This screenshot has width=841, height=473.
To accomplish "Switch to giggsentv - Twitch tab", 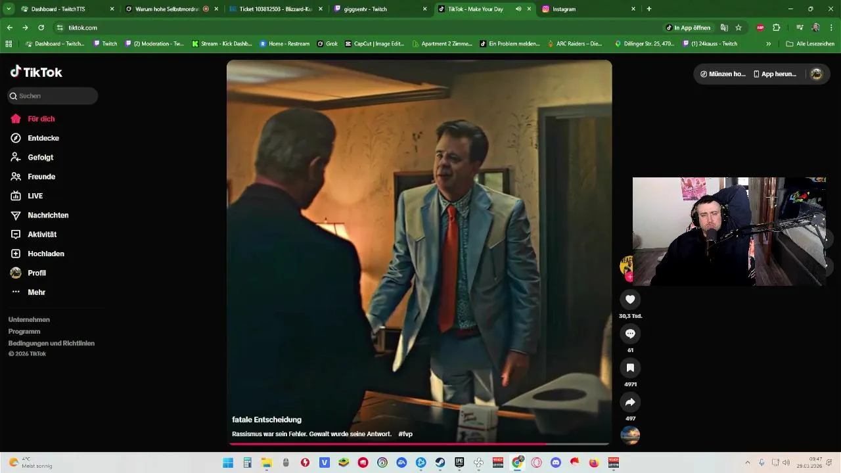I will [x=380, y=9].
